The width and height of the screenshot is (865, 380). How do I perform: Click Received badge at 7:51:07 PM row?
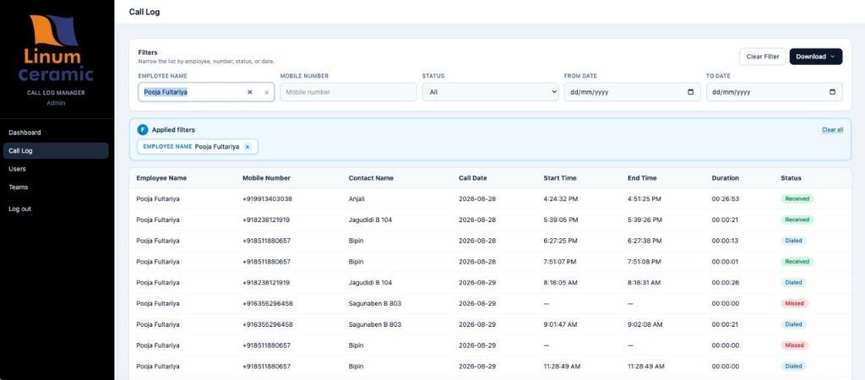pos(797,262)
